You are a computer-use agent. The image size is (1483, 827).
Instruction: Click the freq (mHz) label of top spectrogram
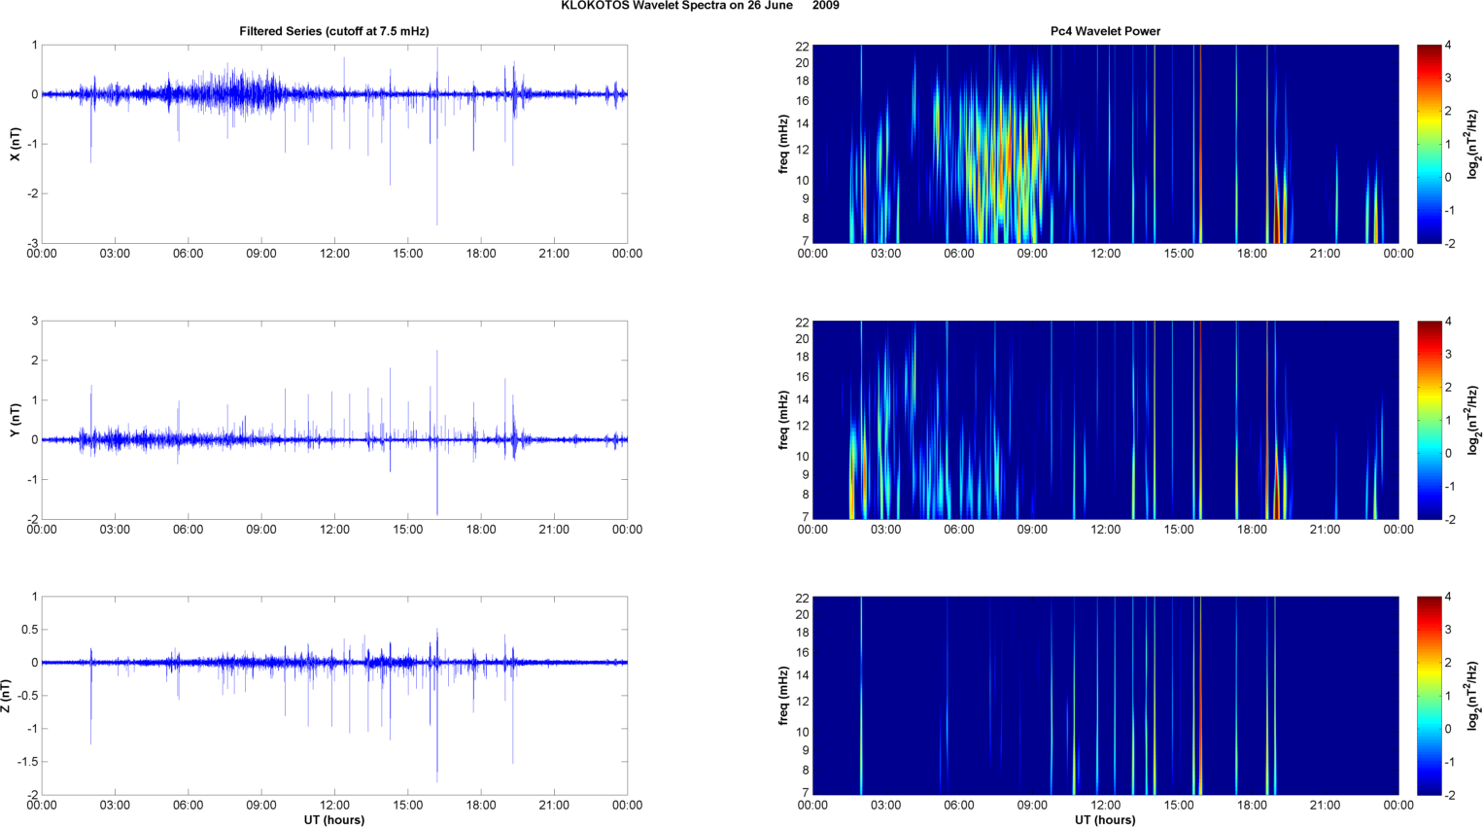[782, 144]
